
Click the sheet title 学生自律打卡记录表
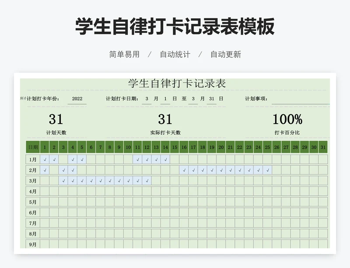coord(177,84)
